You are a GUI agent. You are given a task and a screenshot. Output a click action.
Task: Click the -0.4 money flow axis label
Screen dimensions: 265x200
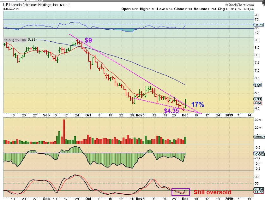click(x=257, y=163)
